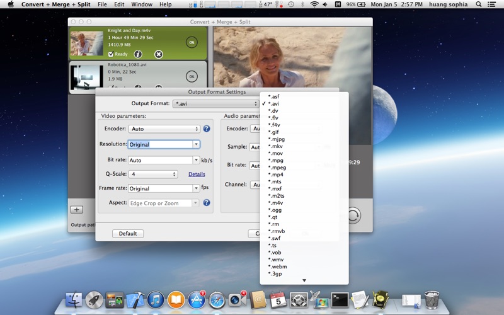
Task: Open the Apple menu
Action: (x=11, y=4)
